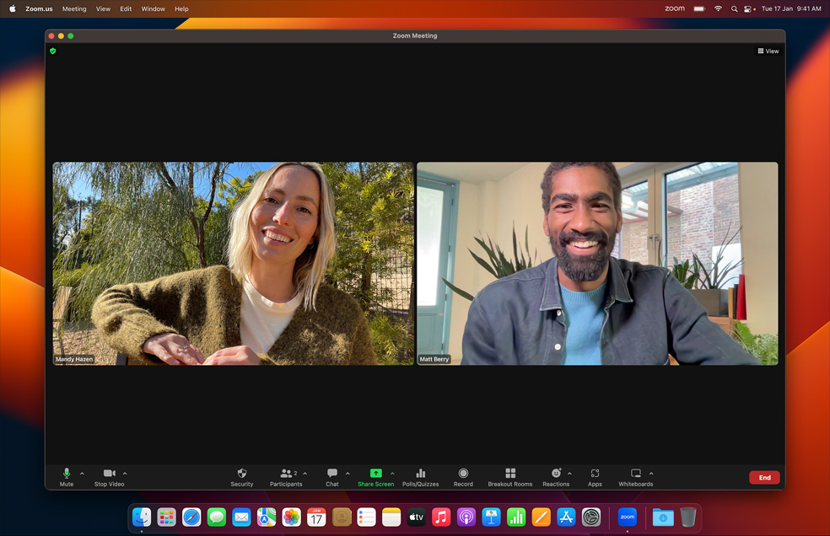Viewport: 830px width, 536px height.
Task: Click the green Share Screen icon
Action: pos(375,474)
